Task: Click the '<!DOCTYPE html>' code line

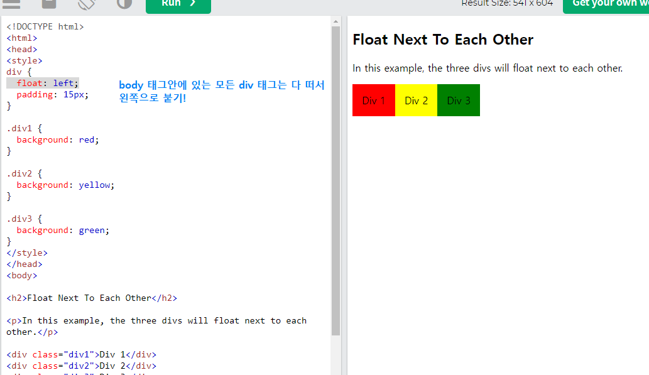Action: (45, 27)
